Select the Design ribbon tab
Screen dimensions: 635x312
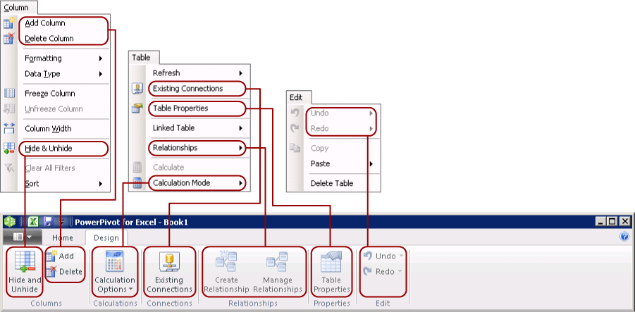[x=106, y=238]
